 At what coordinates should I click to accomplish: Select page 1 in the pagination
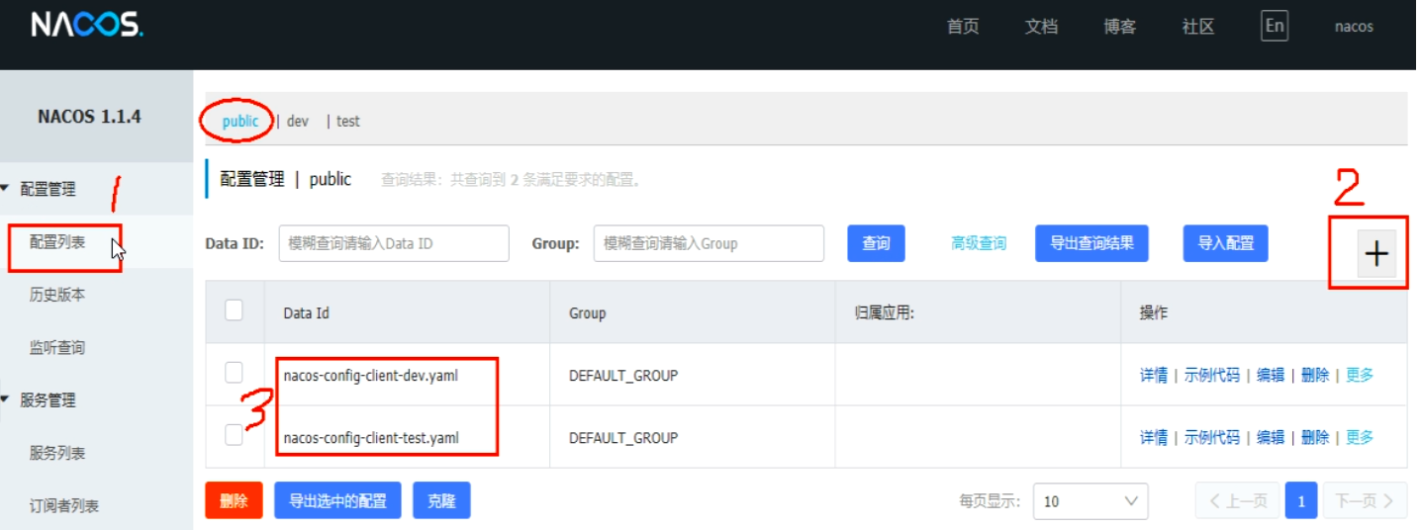click(1301, 501)
